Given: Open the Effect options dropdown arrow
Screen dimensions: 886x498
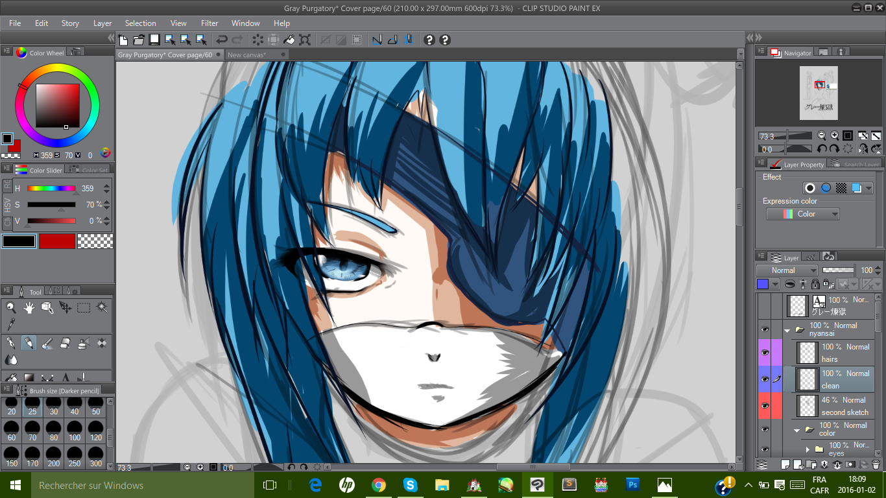Looking at the screenshot, I should tap(868, 188).
